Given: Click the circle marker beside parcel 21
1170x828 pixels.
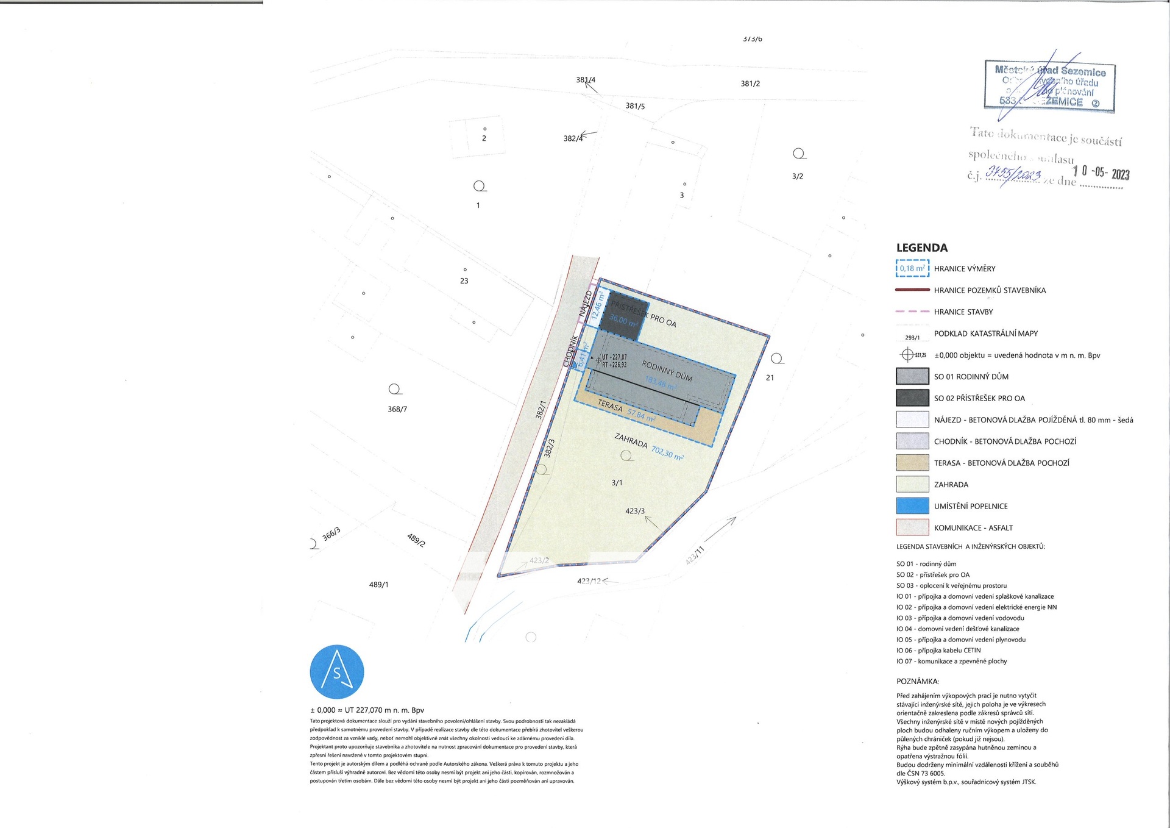Looking at the screenshot, I should click(x=776, y=359).
